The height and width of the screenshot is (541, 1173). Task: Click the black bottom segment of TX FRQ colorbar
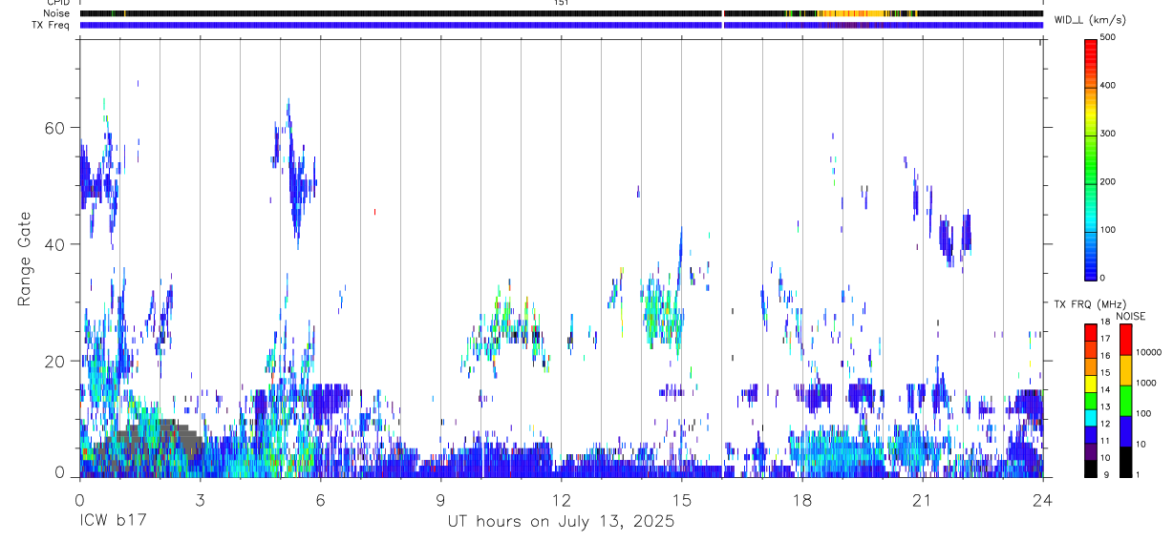tap(1090, 468)
